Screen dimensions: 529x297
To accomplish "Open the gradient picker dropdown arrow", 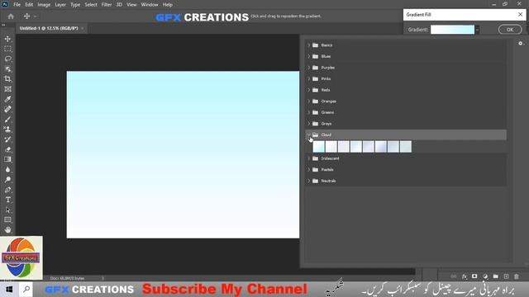I will (477, 30).
